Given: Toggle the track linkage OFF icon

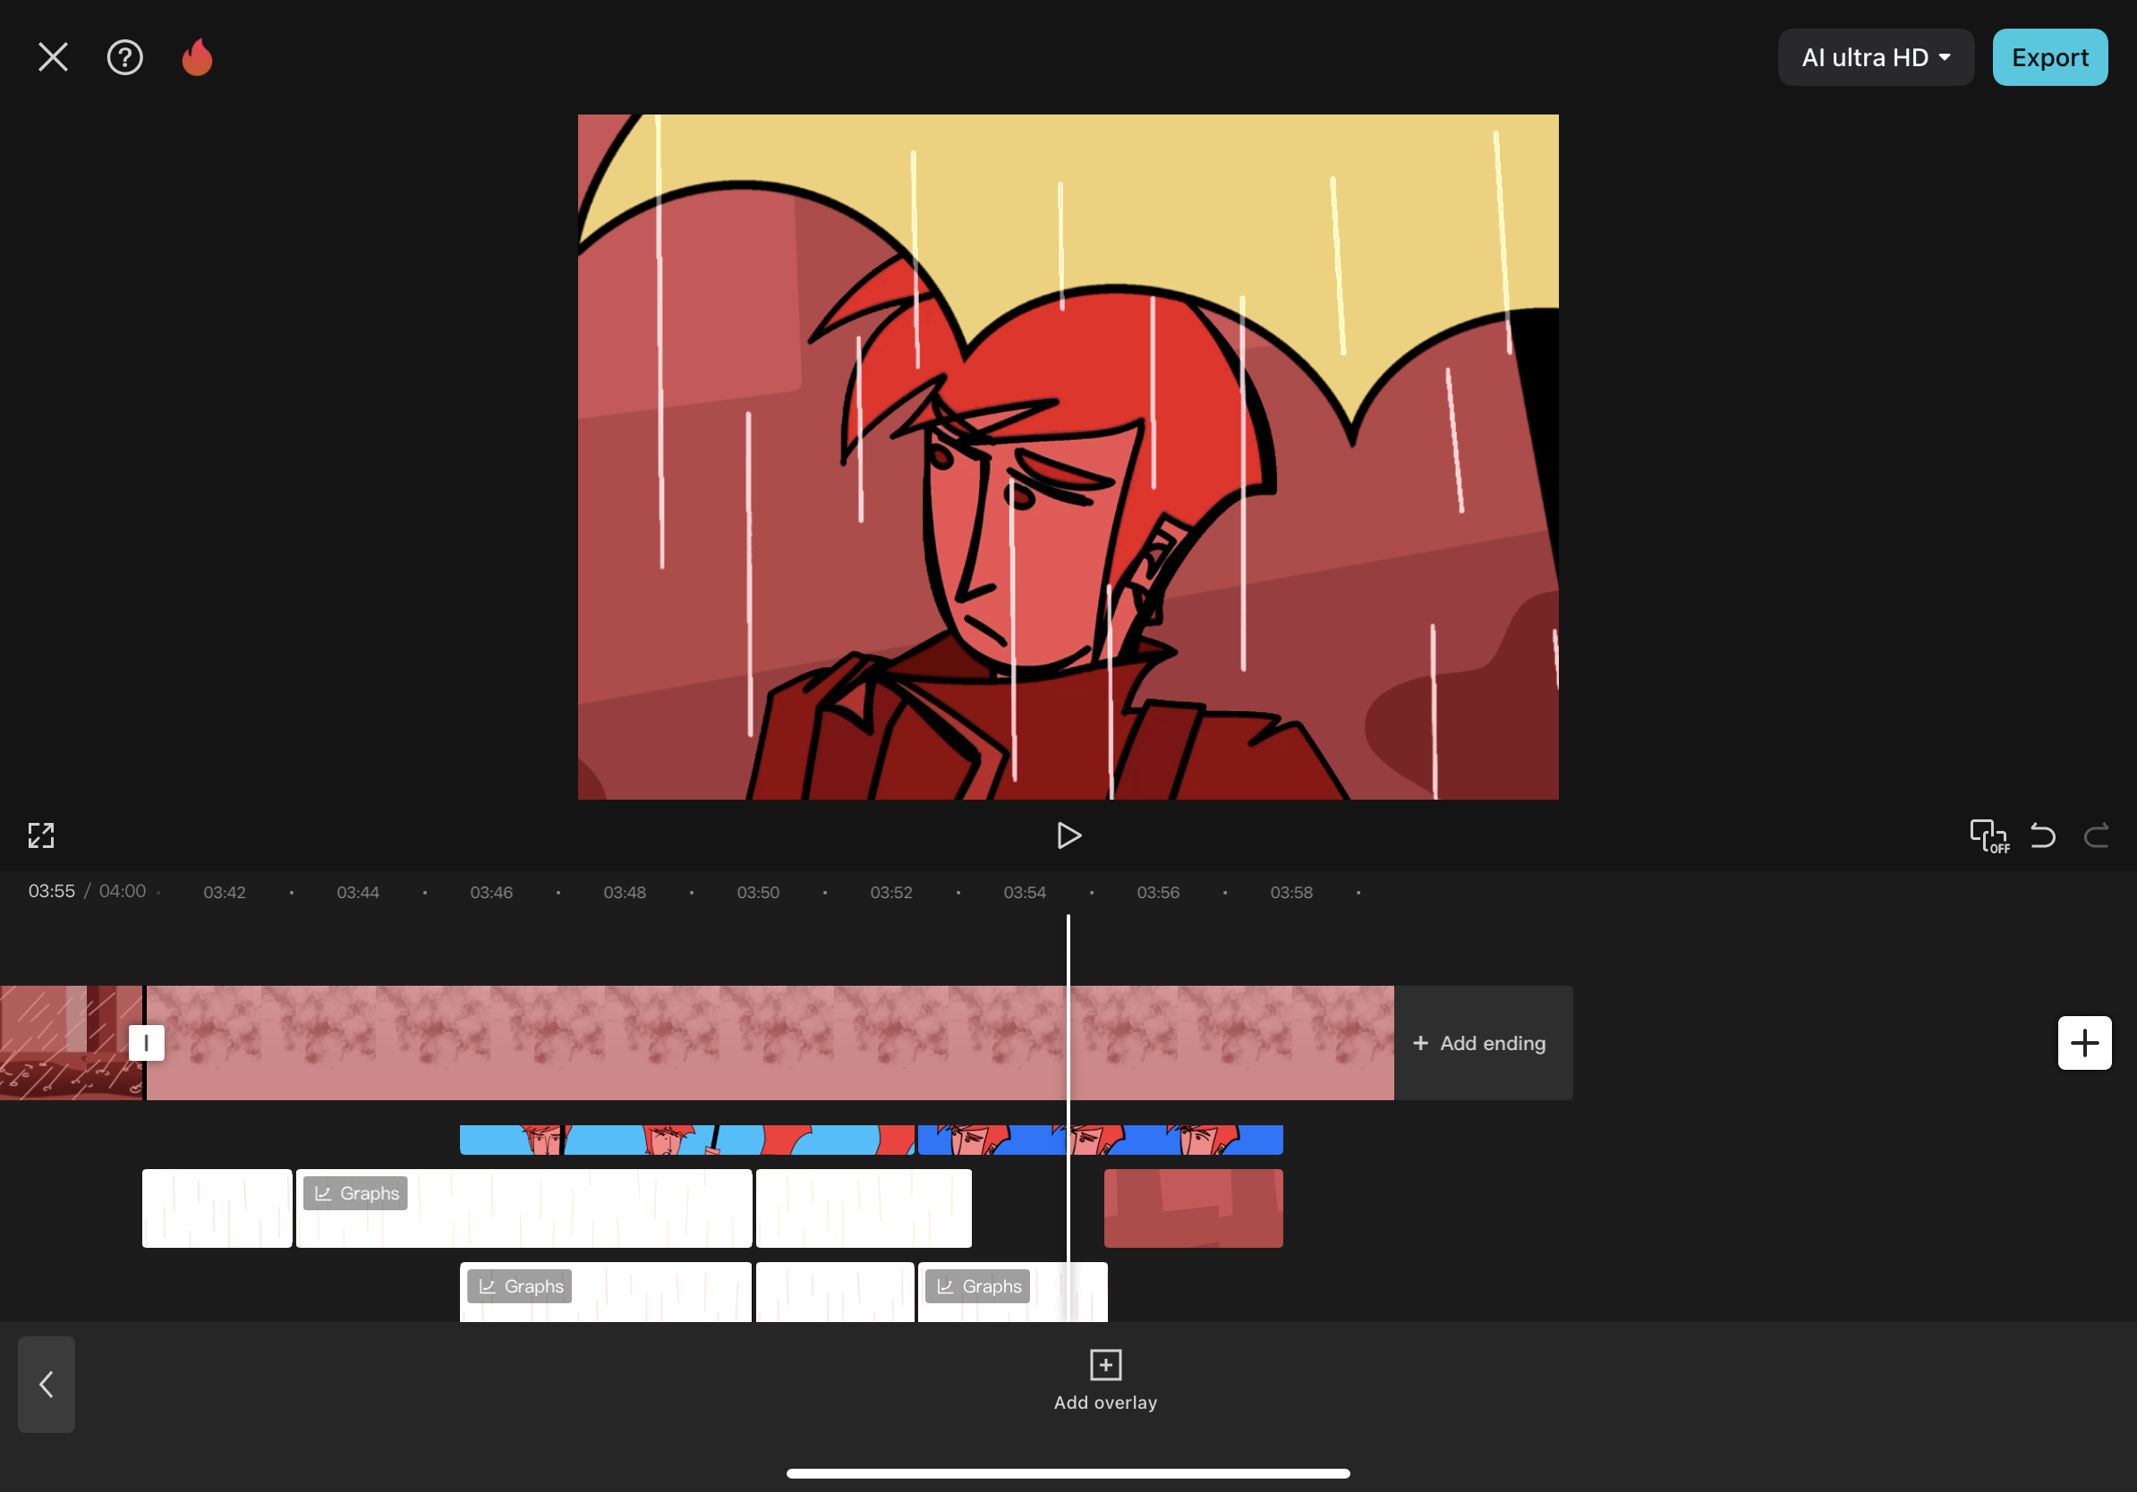Looking at the screenshot, I should point(1989,835).
